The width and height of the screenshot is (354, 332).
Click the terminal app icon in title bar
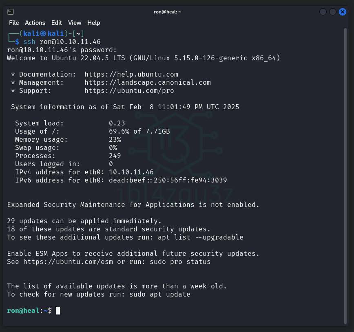coord(11,12)
